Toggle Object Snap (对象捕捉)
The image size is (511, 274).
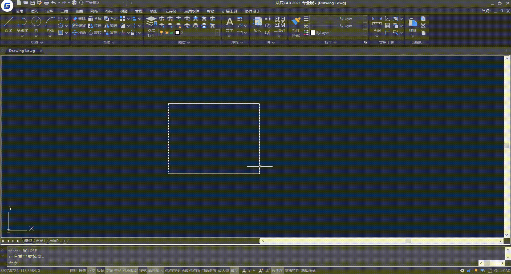[113, 271]
